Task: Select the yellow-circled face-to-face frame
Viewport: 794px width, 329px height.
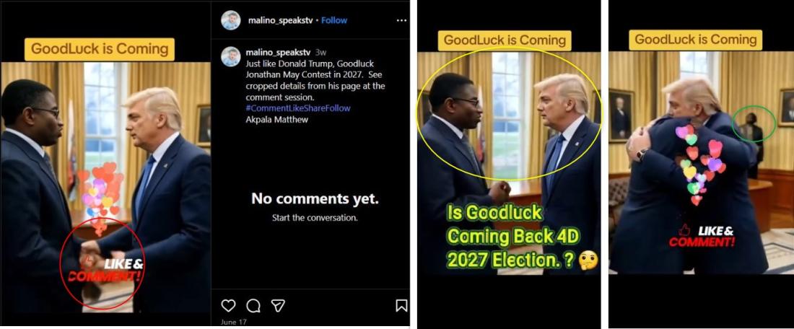Action: point(509,163)
